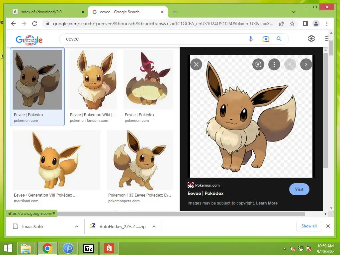The width and height of the screenshot is (340, 255).
Task: Open a new browser tab
Action: [x=175, y=12]
